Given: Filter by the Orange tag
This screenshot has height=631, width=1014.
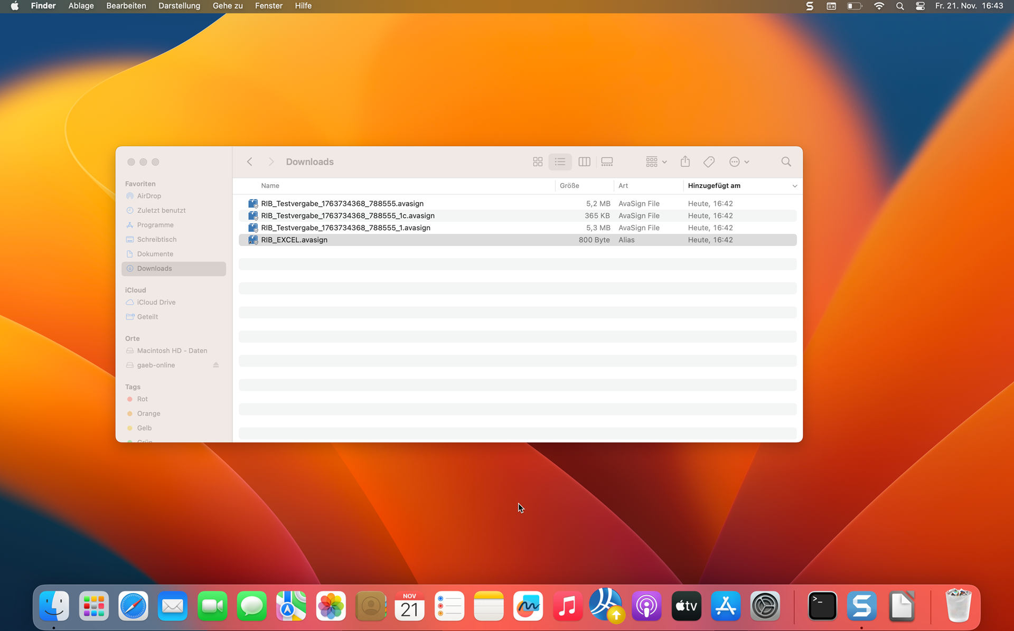Looking at the screenshot, I should click(174, 413).
